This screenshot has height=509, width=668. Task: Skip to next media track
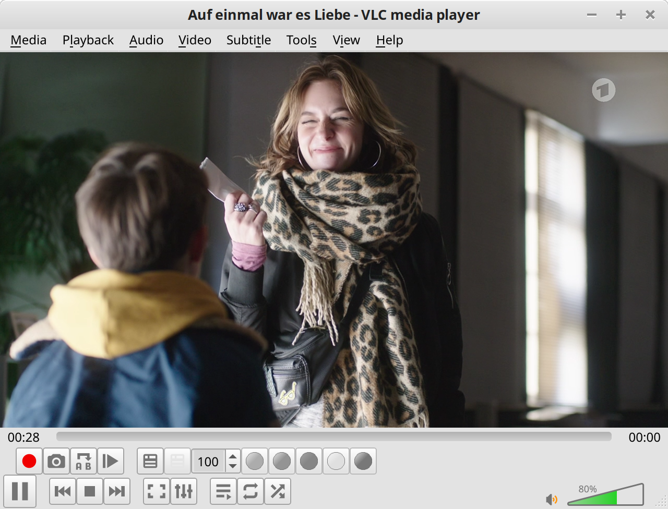(116, 491)
